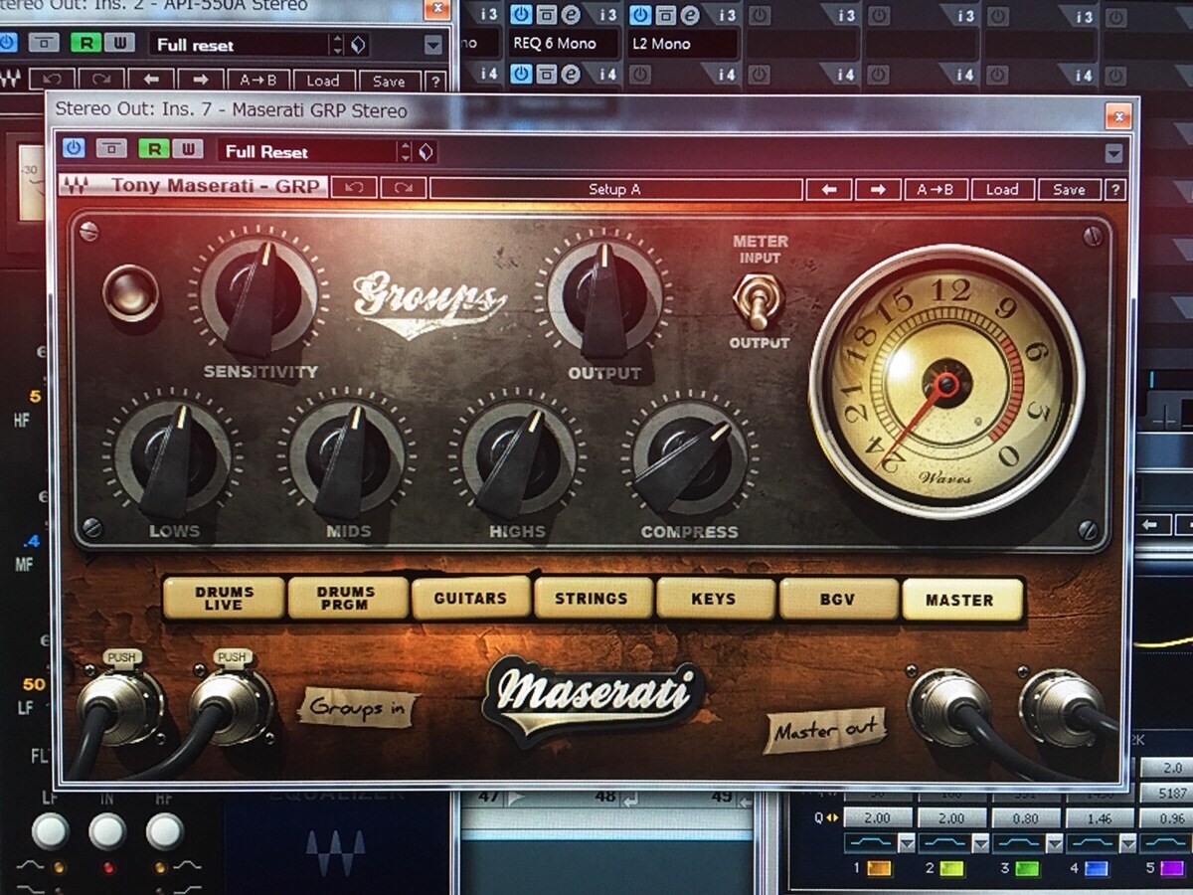Expand the Maserati window right-side dropdown arrow
Image resolution: width=1193 pixels, height=895 pixels.
coord(1114,153)
